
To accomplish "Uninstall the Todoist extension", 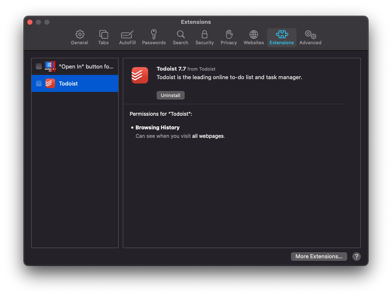I will (171, 95).
